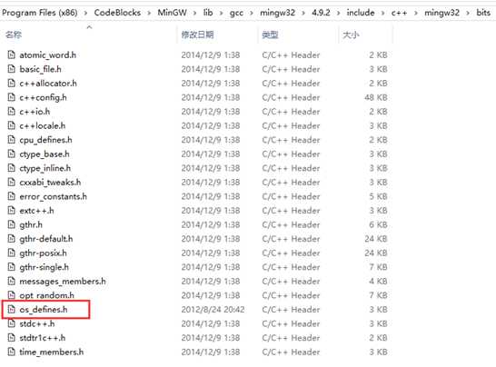Expand chevron after Program Files (x86)
The height and width of the screenshot is (367, 496).
coord(85,14)
